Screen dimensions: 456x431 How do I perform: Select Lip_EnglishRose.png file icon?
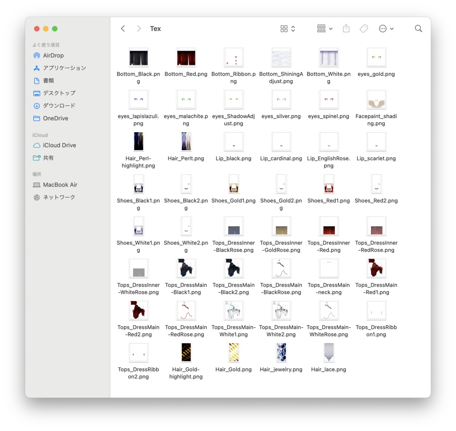(329, 142)
